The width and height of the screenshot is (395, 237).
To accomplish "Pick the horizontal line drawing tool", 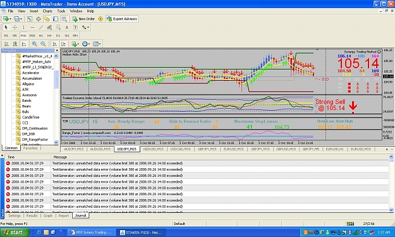I will [32, 27].
